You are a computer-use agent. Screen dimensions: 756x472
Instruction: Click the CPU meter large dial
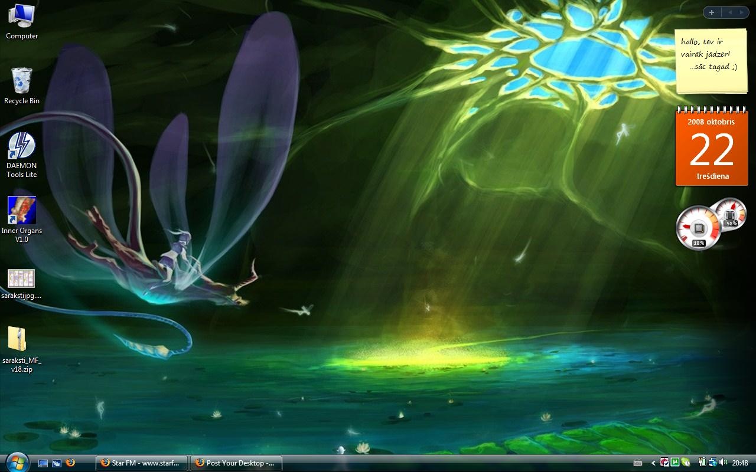click(x=699, y=228)
